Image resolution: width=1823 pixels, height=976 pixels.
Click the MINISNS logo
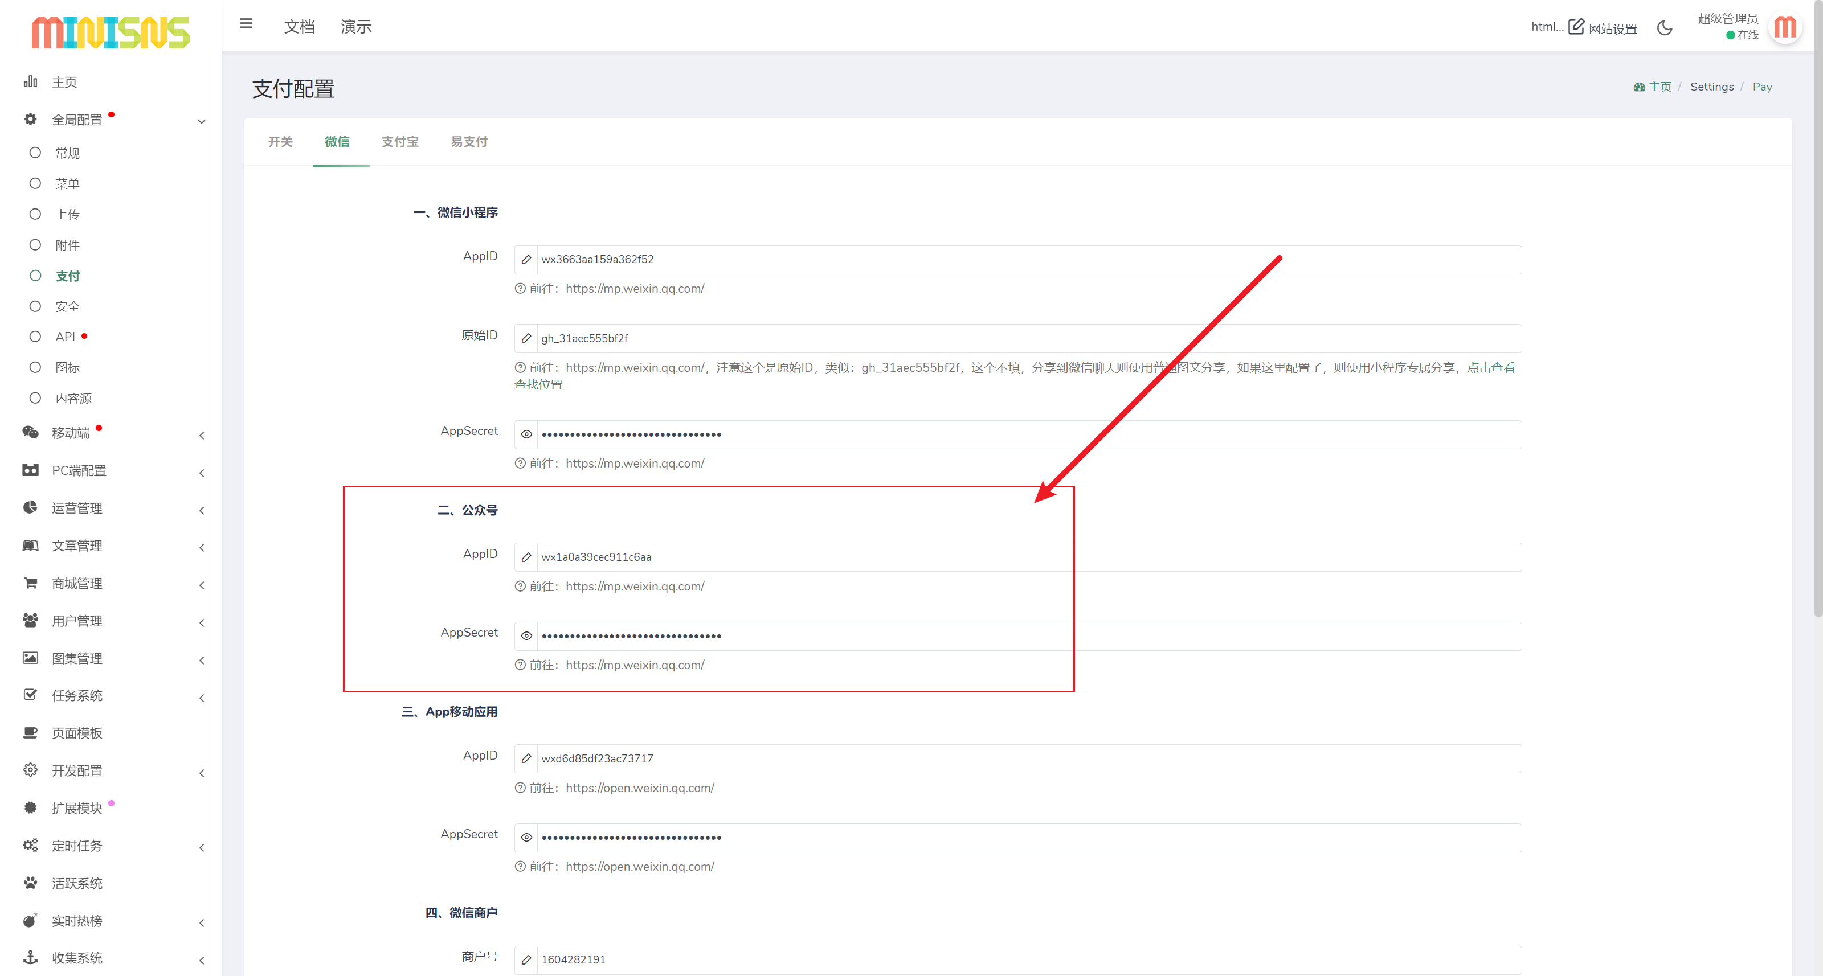[x=111, y=32]
